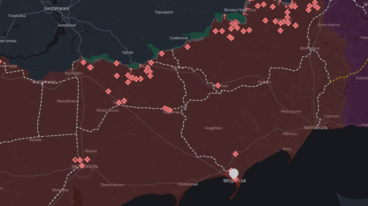Viewport: 368px width, 206px height.
Task: Click the lone diamond marker northwest of Токмак
Action: click(108, 91)
